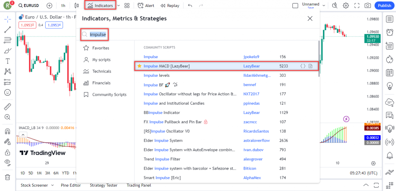The height and width of the screenshot is (191, 396).
Task: Open candlestick chart style selector
Action: coord(77,5)
